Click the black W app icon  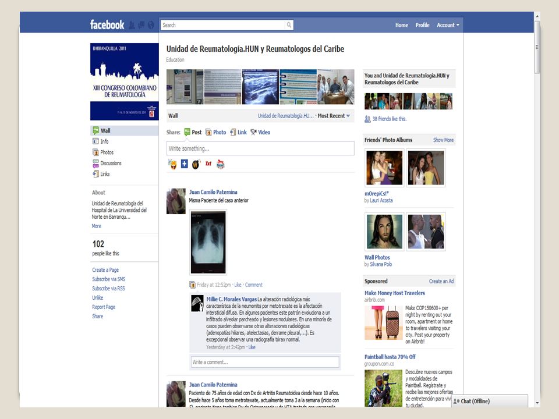tap(196, 164)
